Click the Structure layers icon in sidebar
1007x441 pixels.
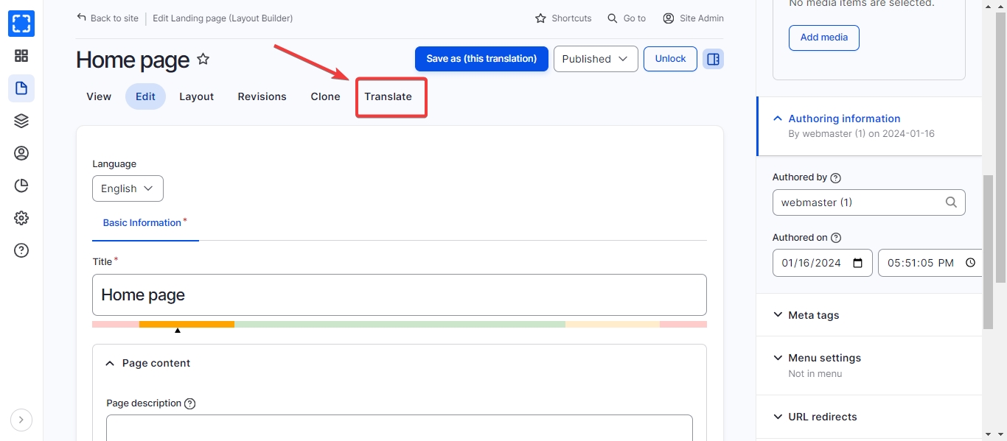pyautogui.click(x=21, y=121)
